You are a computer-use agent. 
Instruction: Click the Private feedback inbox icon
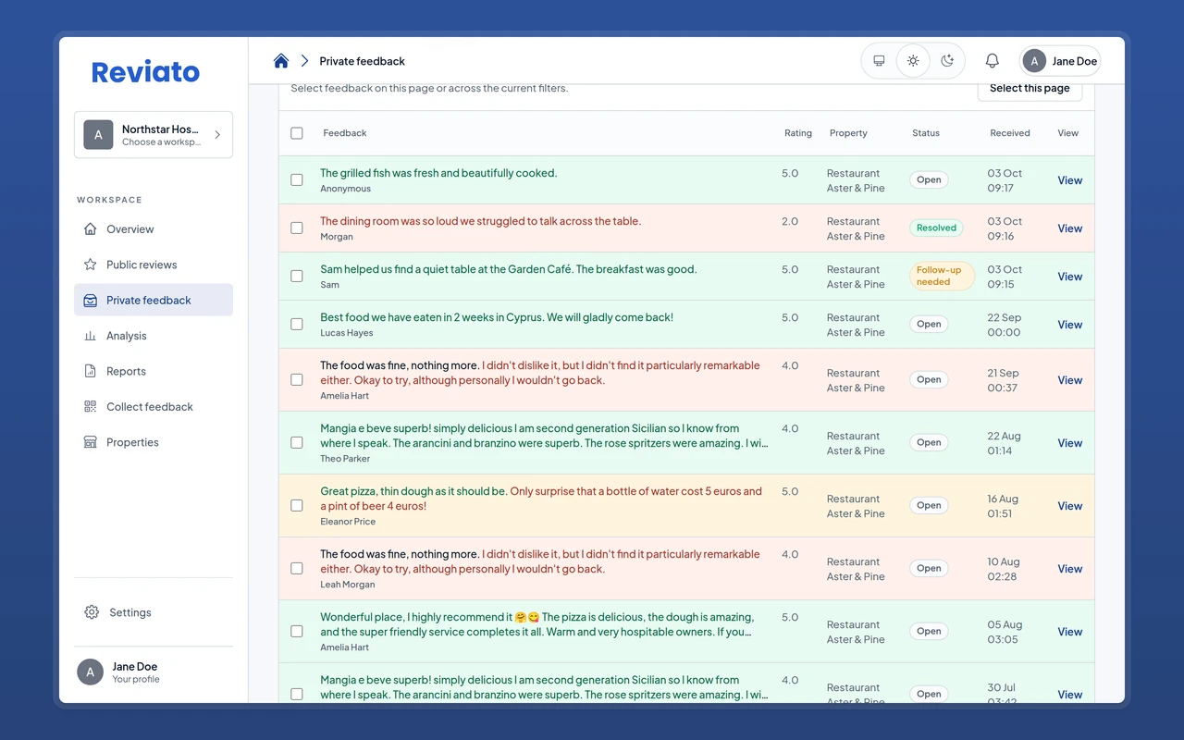90,301
